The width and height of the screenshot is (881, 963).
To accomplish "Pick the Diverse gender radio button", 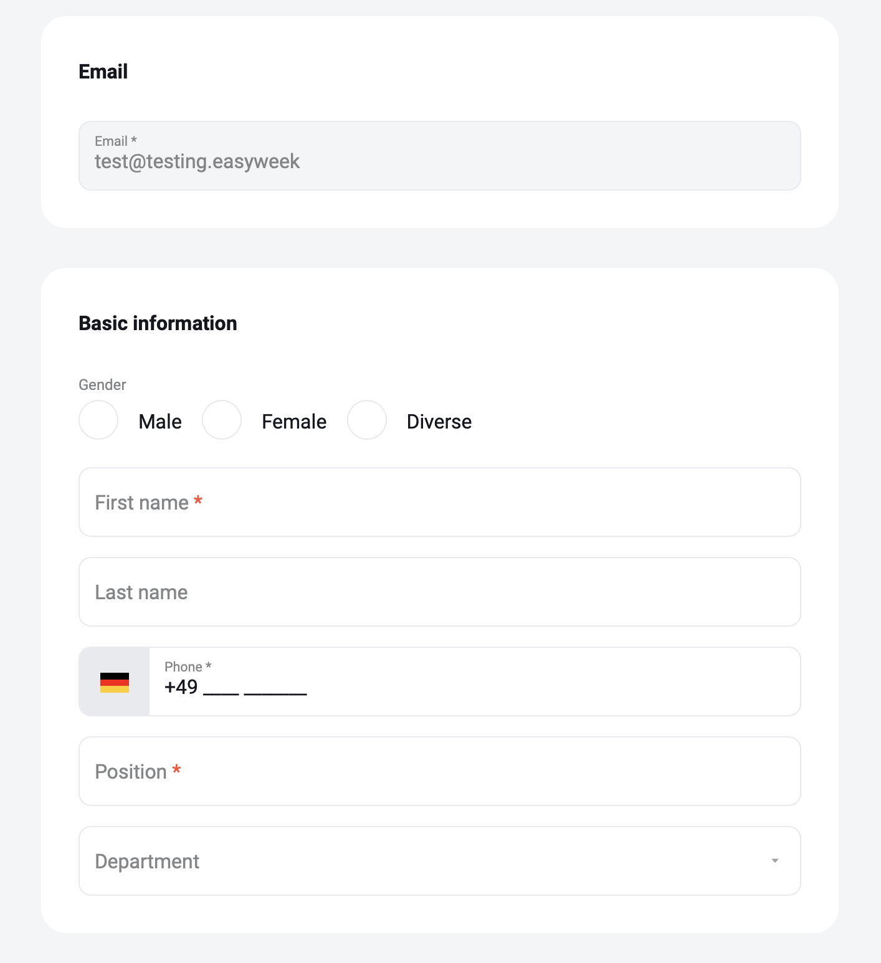I will [367, 420].
